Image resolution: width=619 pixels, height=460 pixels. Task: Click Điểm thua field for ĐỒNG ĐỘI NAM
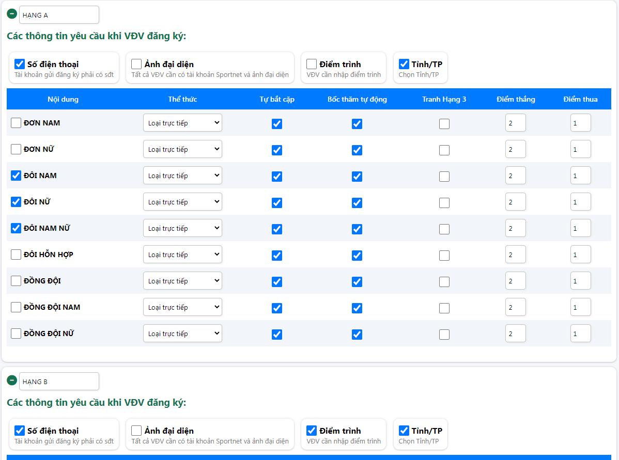tap(580, 307)
